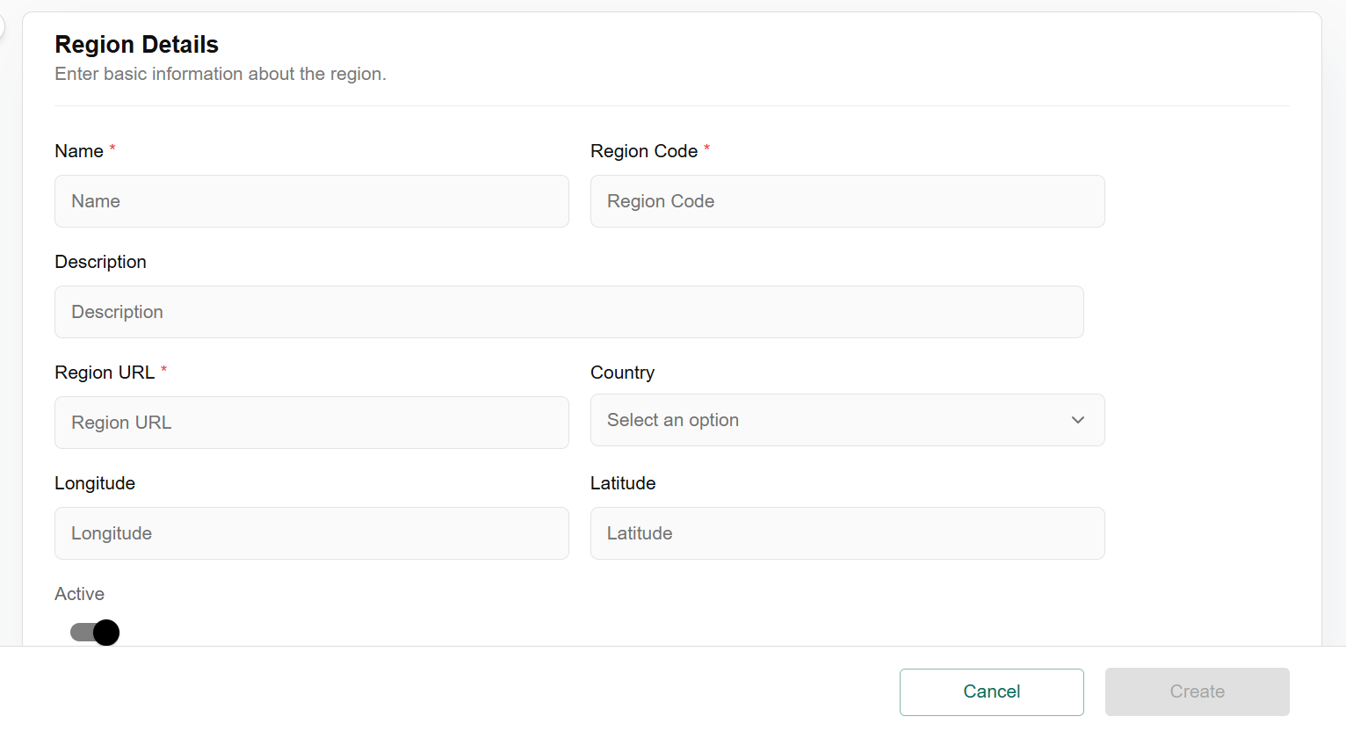Click the Longitude label
This screenshot has width=1346, height=731.
click(x=95, y=483)
